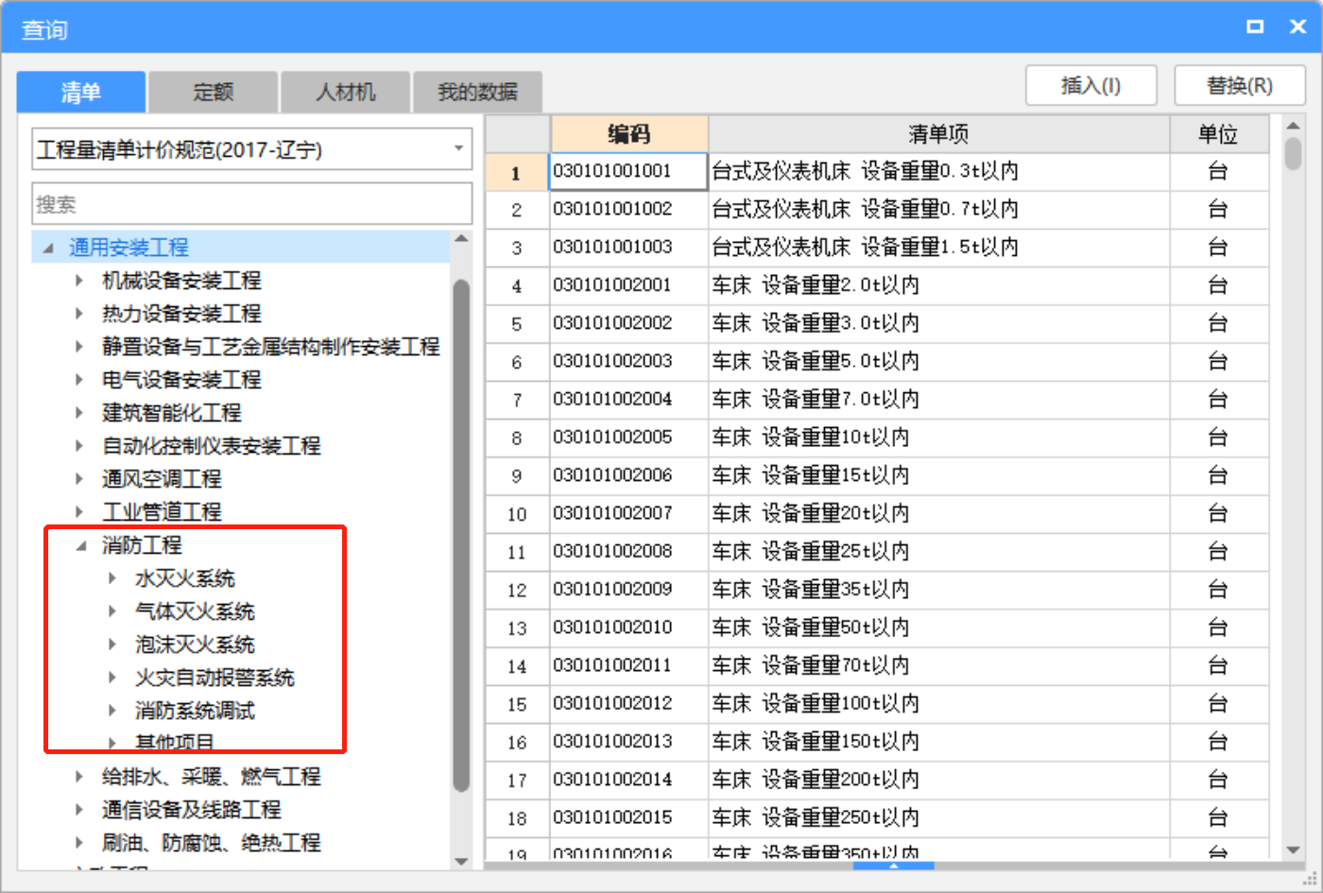Expand 刷油、防腐蚀、绝热工程 arrow
Viewport: 1323px width, 893px height.
click(80, 843)
